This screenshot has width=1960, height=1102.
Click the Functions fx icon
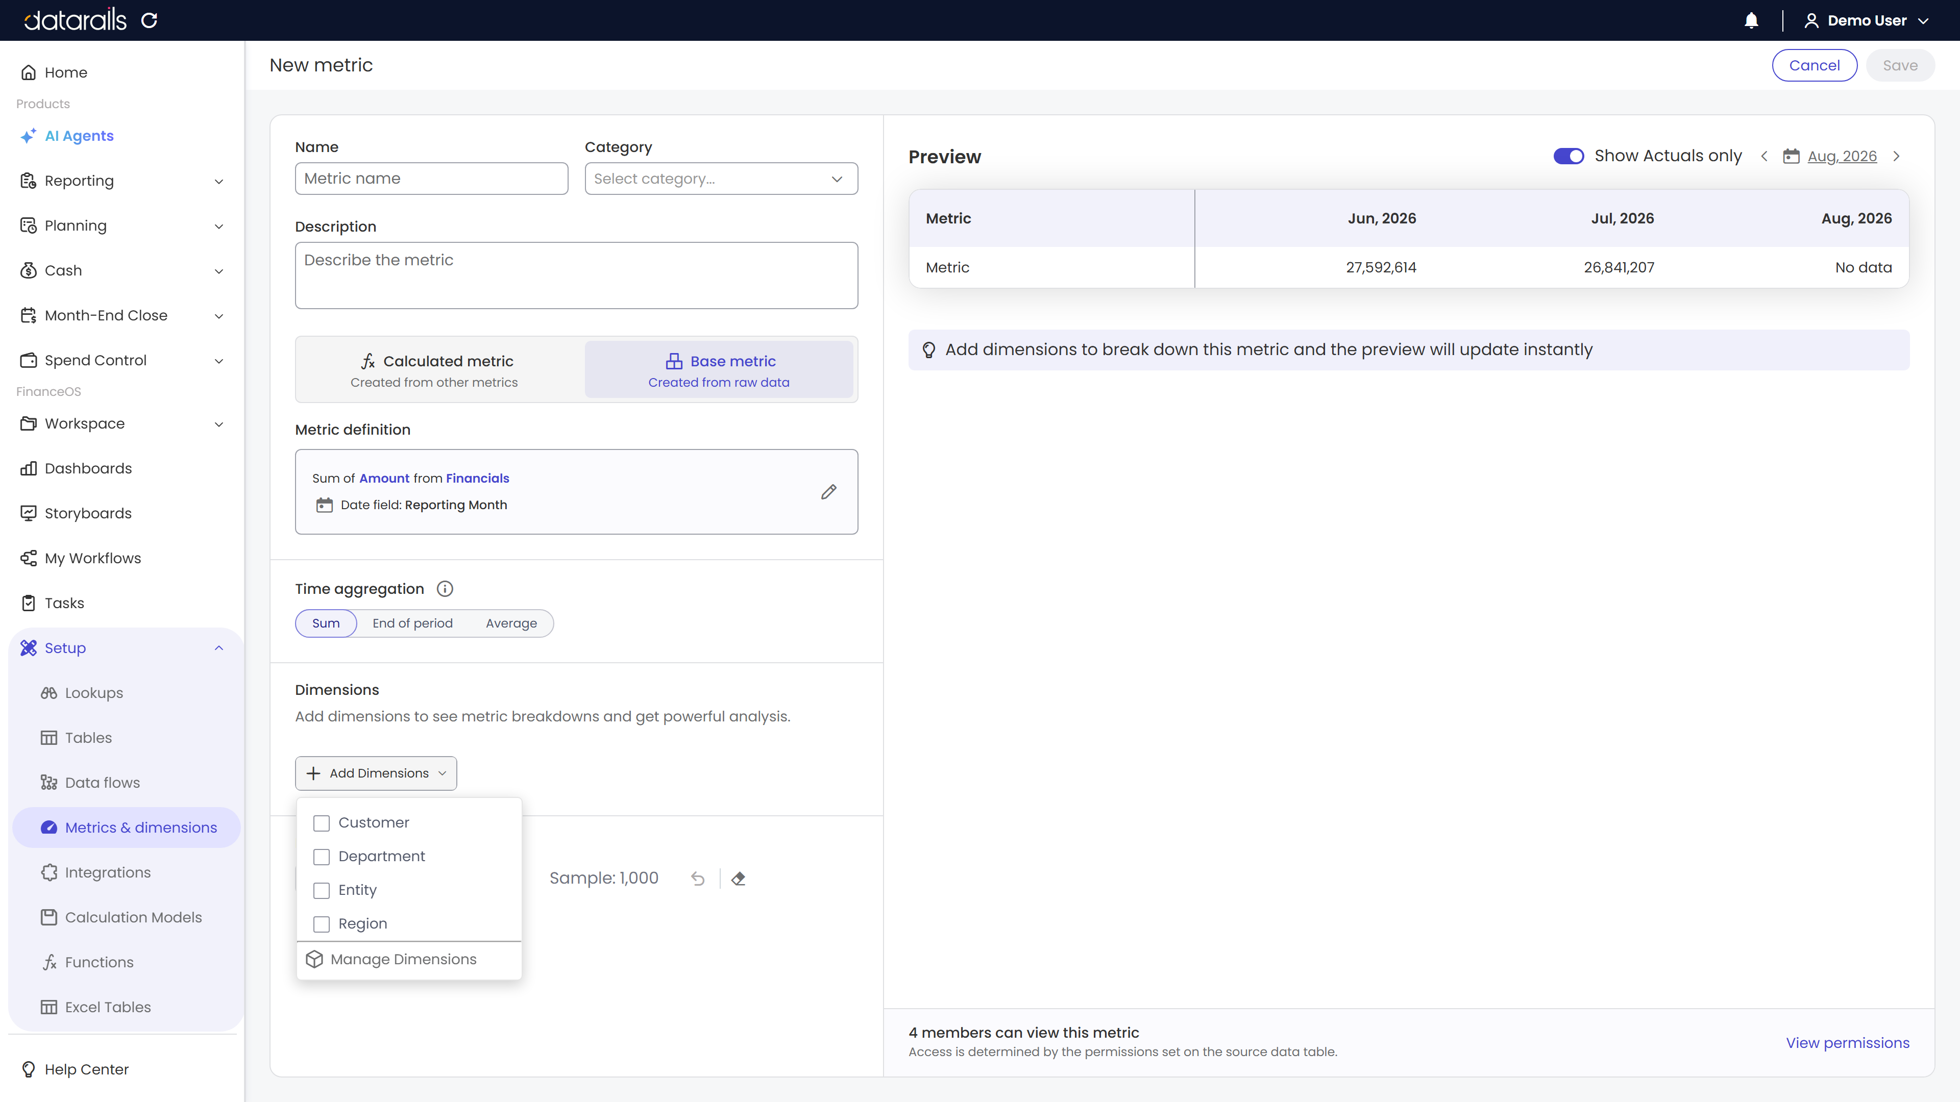pyautogui.click(x=48, y=962)
